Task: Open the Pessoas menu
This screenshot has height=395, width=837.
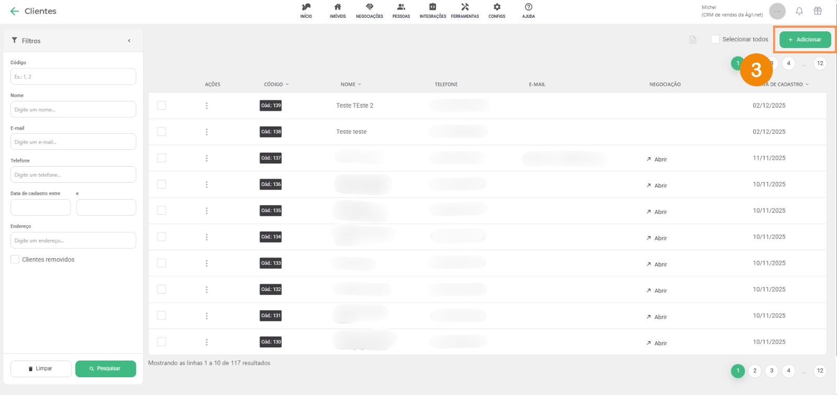Action: 401,10
